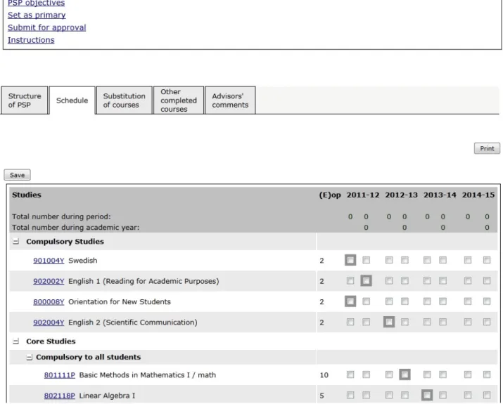This screenshot has width=503, height=404.
Task: Click 'Total number during period:' label
Action: 61,216
